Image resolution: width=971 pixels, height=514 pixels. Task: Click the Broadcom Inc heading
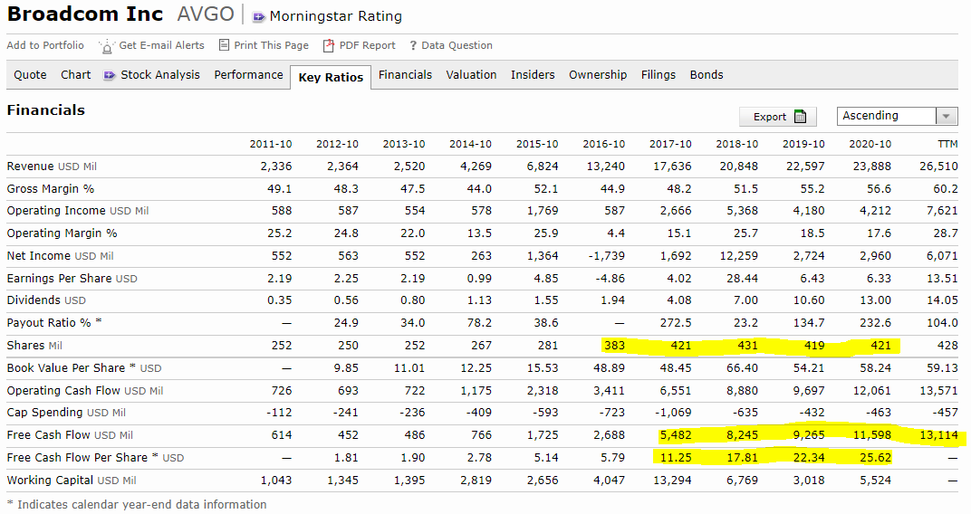pos(85,14)
